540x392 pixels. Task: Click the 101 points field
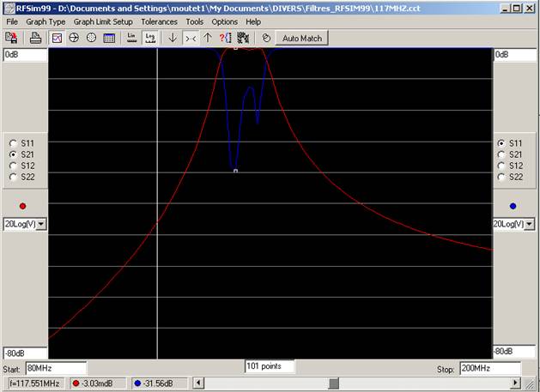270,366
